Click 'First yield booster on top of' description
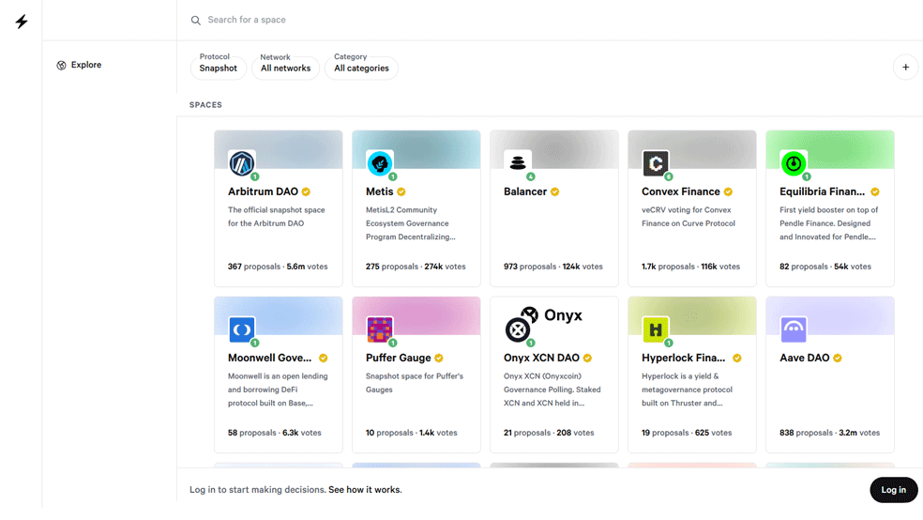Viewport: 923px width, 520px height. tap(829, 223)
